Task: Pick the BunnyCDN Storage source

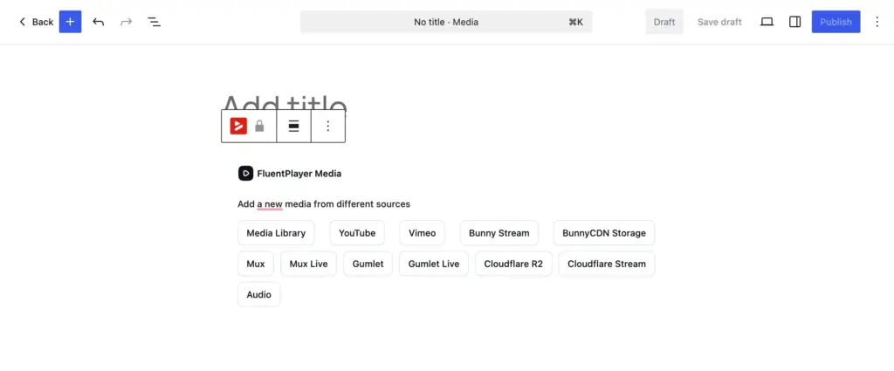Action: pyautogui.click(x=604, y=233)
